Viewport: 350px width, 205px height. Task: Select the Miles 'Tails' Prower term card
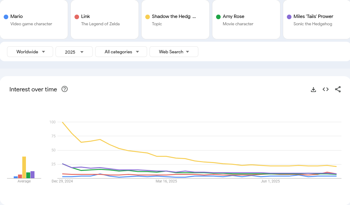pyautogui.click(x=316, y=19)
